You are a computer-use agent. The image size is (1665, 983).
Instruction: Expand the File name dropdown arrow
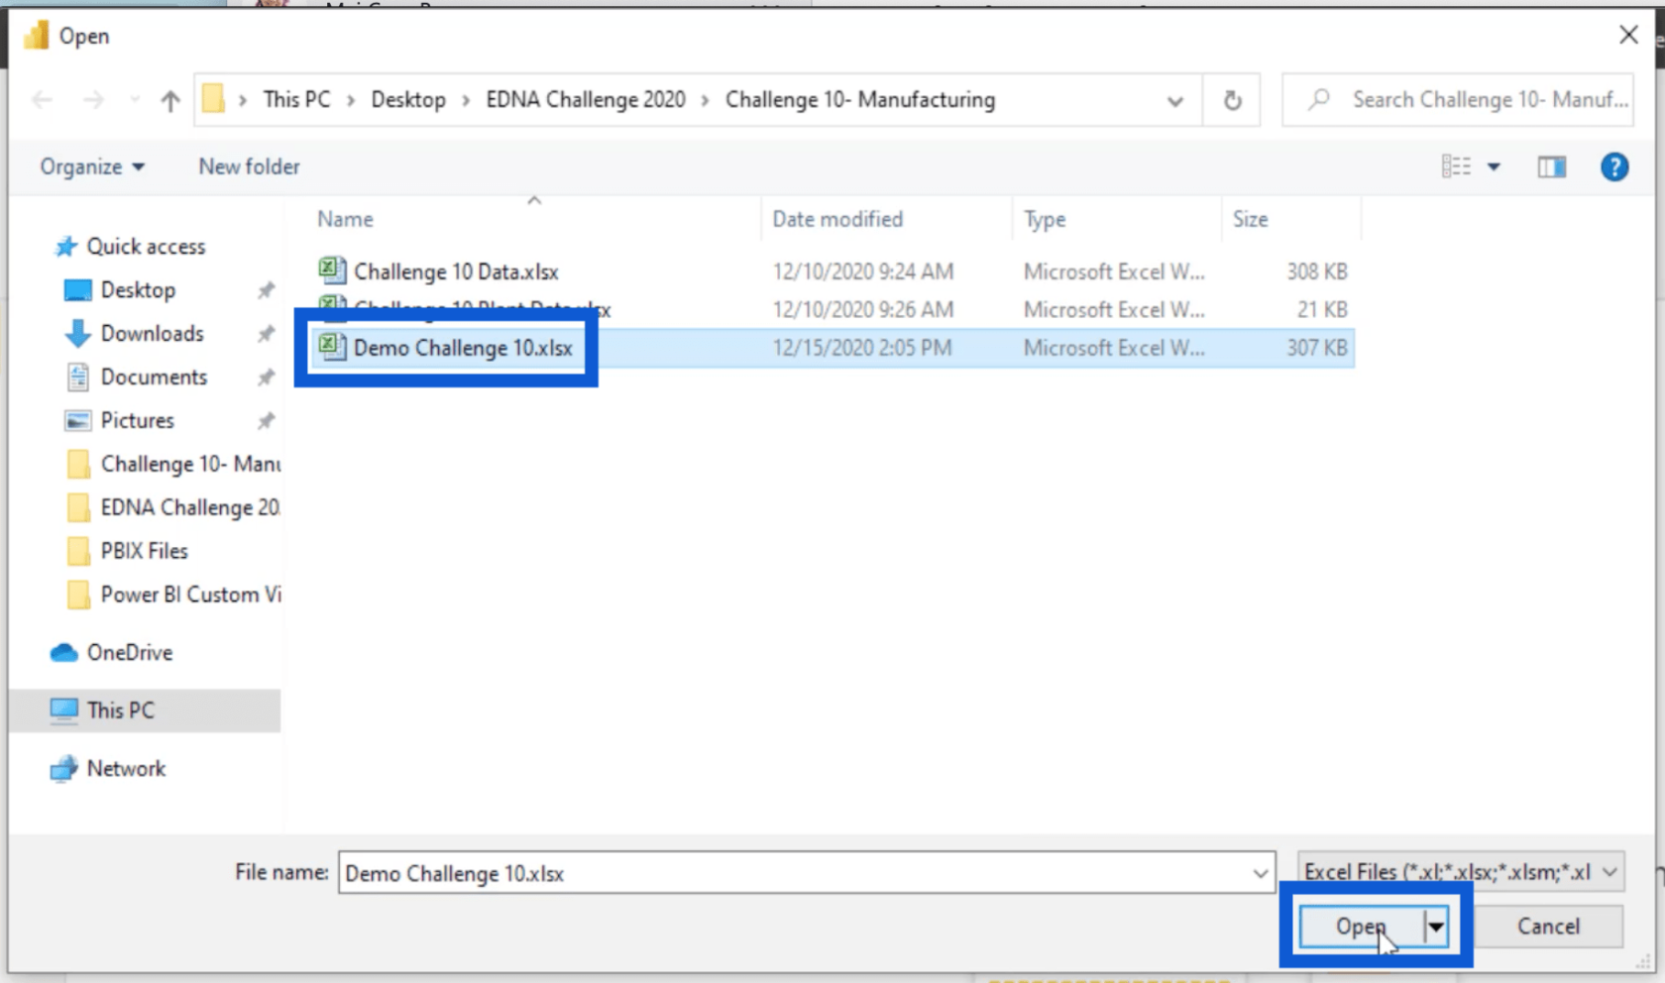[1260, 873]
